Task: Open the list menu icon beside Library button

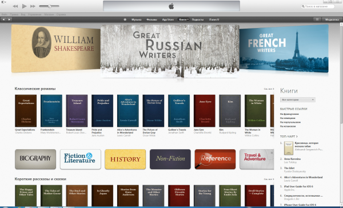Action: click(x=317, y=19)
